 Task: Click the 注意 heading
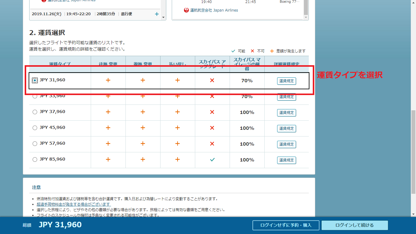click(37, 187)
